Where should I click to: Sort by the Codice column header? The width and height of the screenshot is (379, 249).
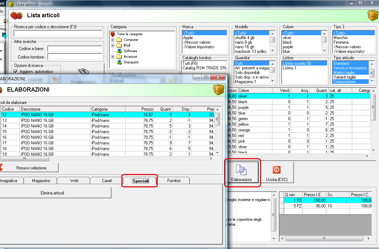tap(10, 109)
